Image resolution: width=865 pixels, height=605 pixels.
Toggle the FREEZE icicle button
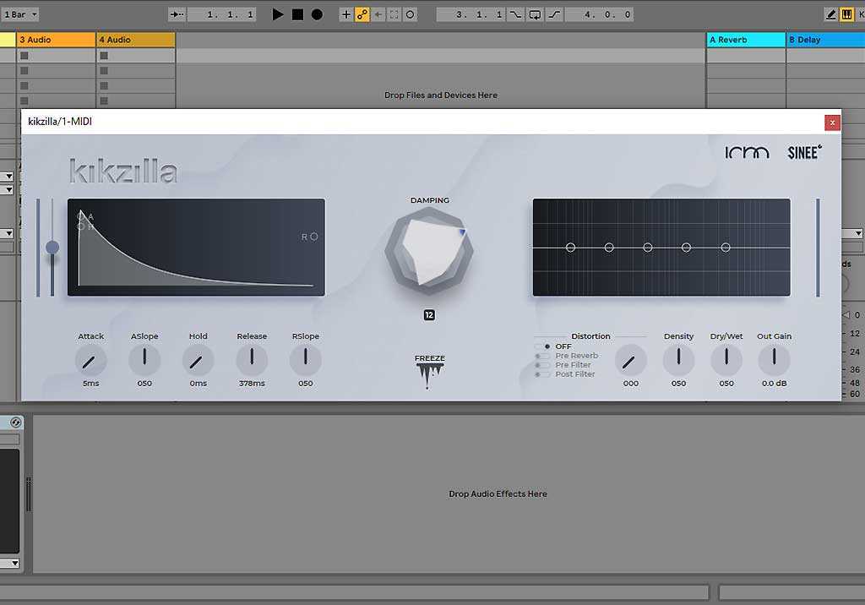click(x=429, y=372)
